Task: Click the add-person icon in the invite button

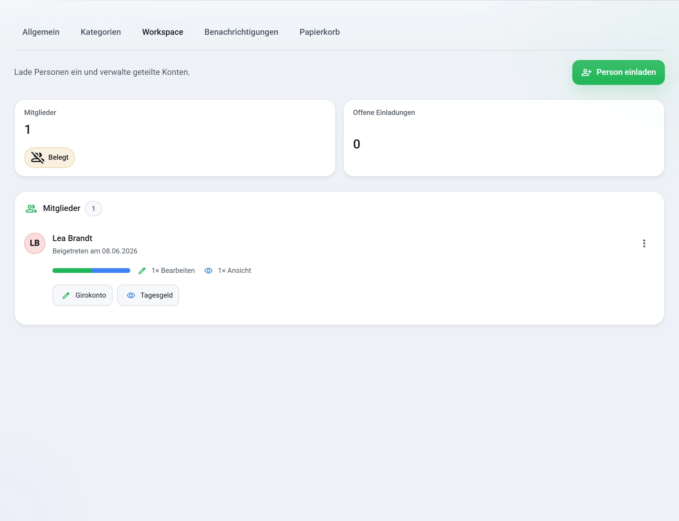Action: click(586, 72)
